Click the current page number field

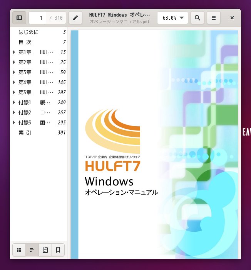(37, 18)
